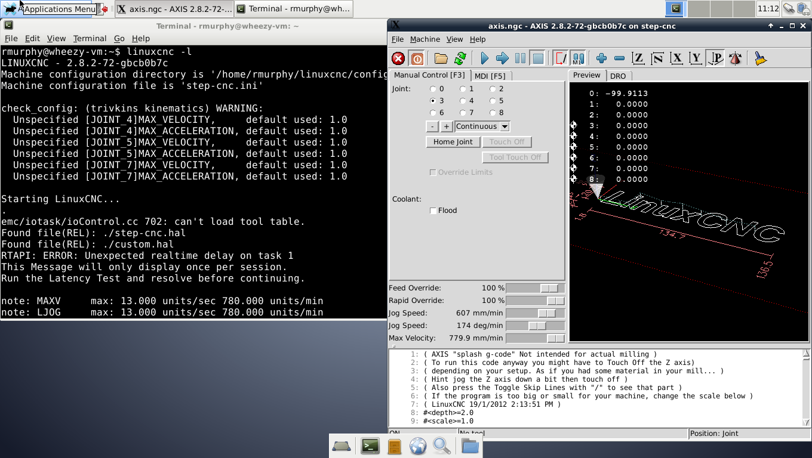Click the clock showing 11:12
The image size is (812, 458).
(768, 8)
